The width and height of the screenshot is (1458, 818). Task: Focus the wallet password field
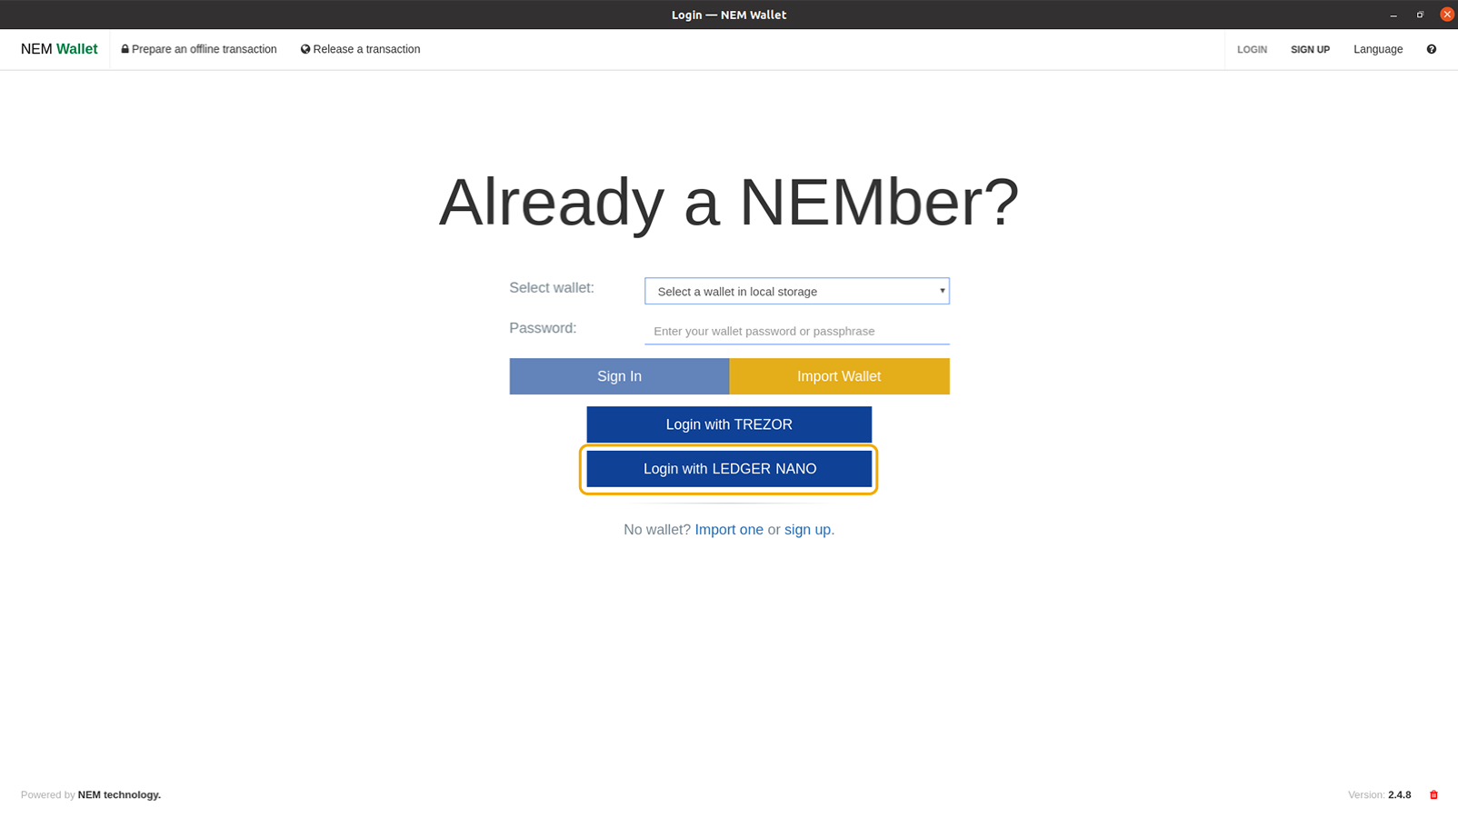click(x=797, y=331)
